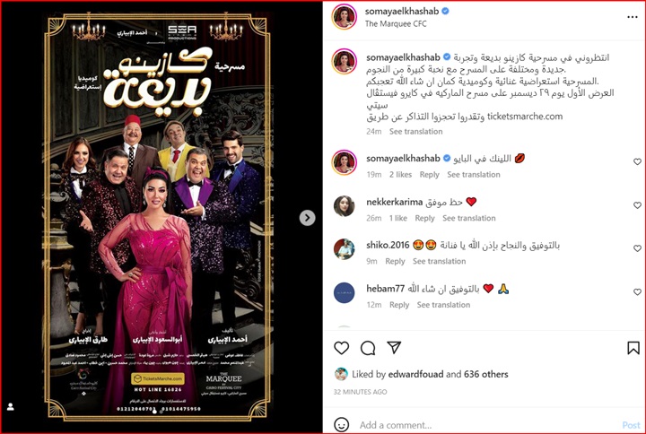
Task: Reply to nekkerkarima's comment
Action: (424, 218)
